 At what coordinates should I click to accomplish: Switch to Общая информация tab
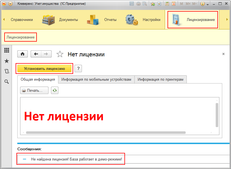click(38, 80)
